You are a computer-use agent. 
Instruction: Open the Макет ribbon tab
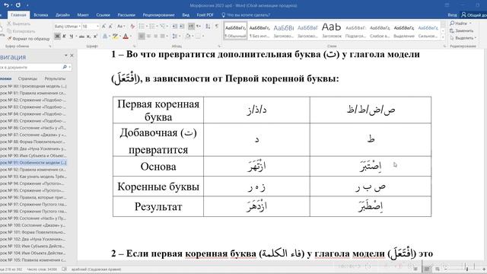click(x=83, y=14)
